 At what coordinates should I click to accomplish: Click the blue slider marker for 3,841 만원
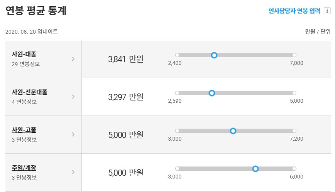coord(214,55)
